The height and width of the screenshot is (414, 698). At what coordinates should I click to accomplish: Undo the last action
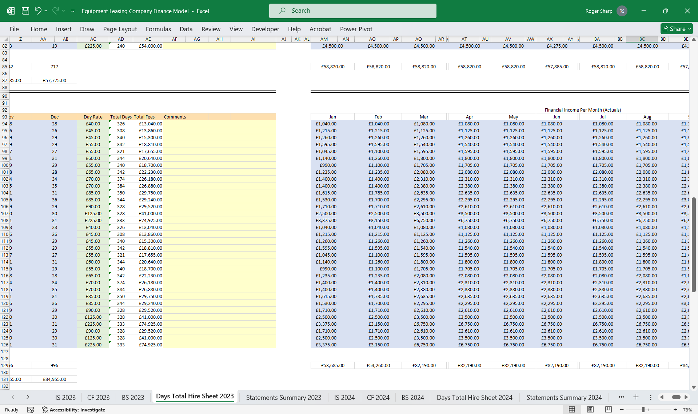(x=38, y=11)
